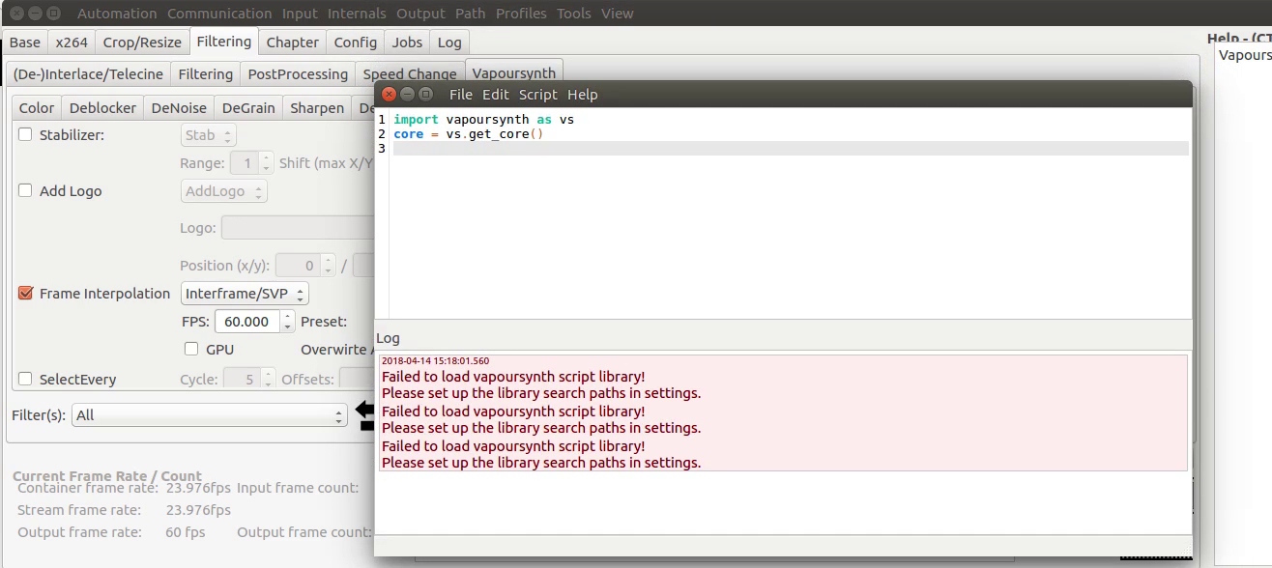Tick the SelectEvery checkbox
The height and width of the screenshot is (568, 1272).
coord(26,380)
